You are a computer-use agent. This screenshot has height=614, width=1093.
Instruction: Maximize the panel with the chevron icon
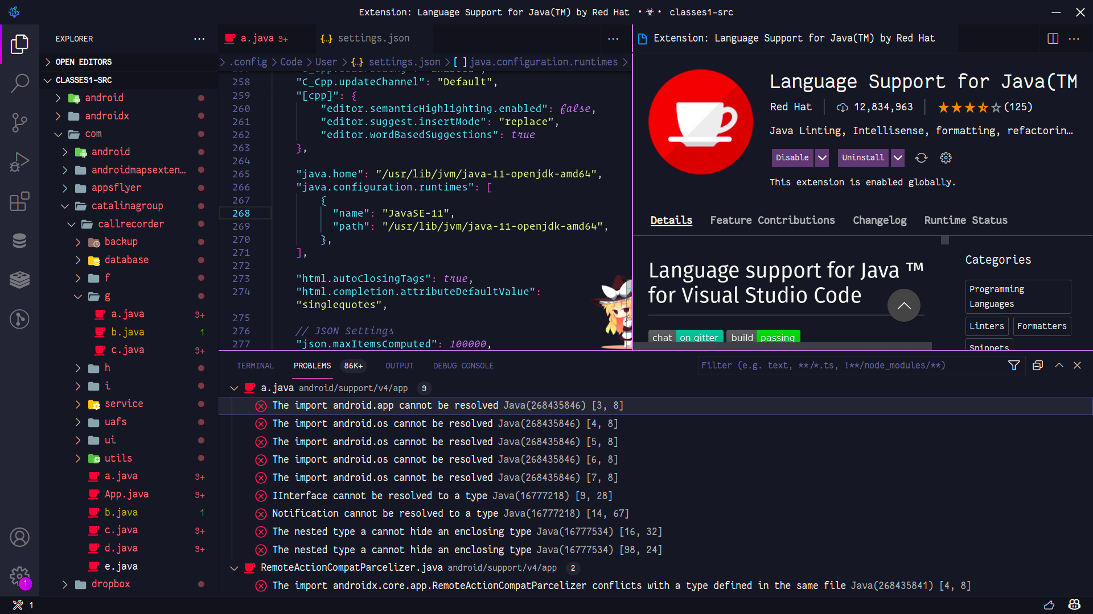coord(1059,366)
